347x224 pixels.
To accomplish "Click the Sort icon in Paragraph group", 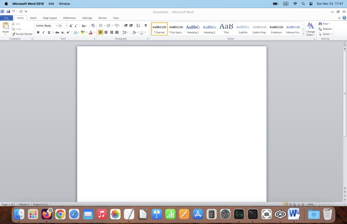I will [138, 26].
